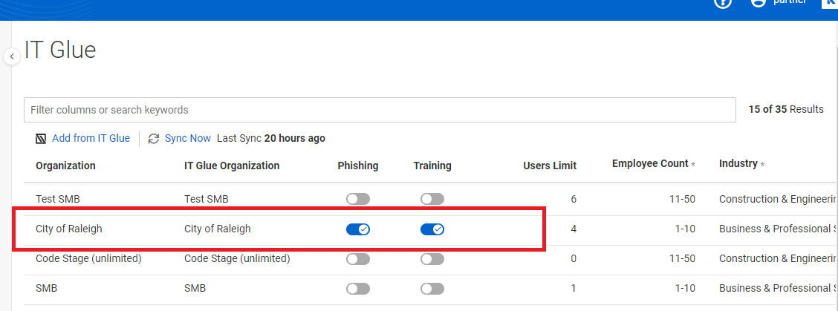Select SMB in the Organization column
Screen dimensions: 838x311
pos(47,289)
